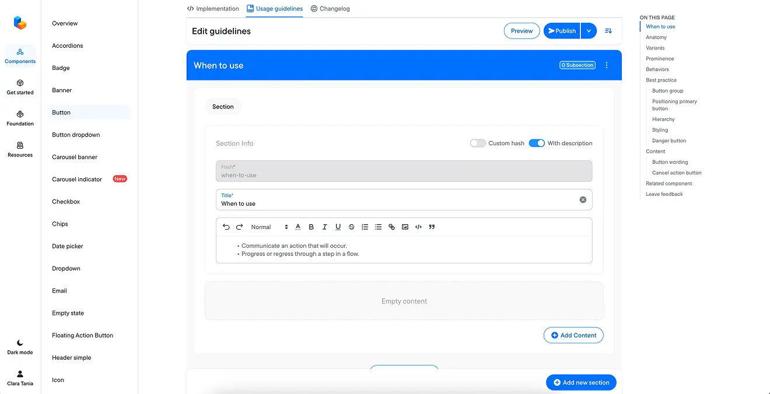This screenshot has height=394, width=770.
Task: Select Banner in the component list
Action: pos(62,90)
